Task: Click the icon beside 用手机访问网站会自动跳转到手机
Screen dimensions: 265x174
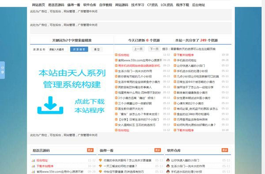Action: tap(116, 66)
